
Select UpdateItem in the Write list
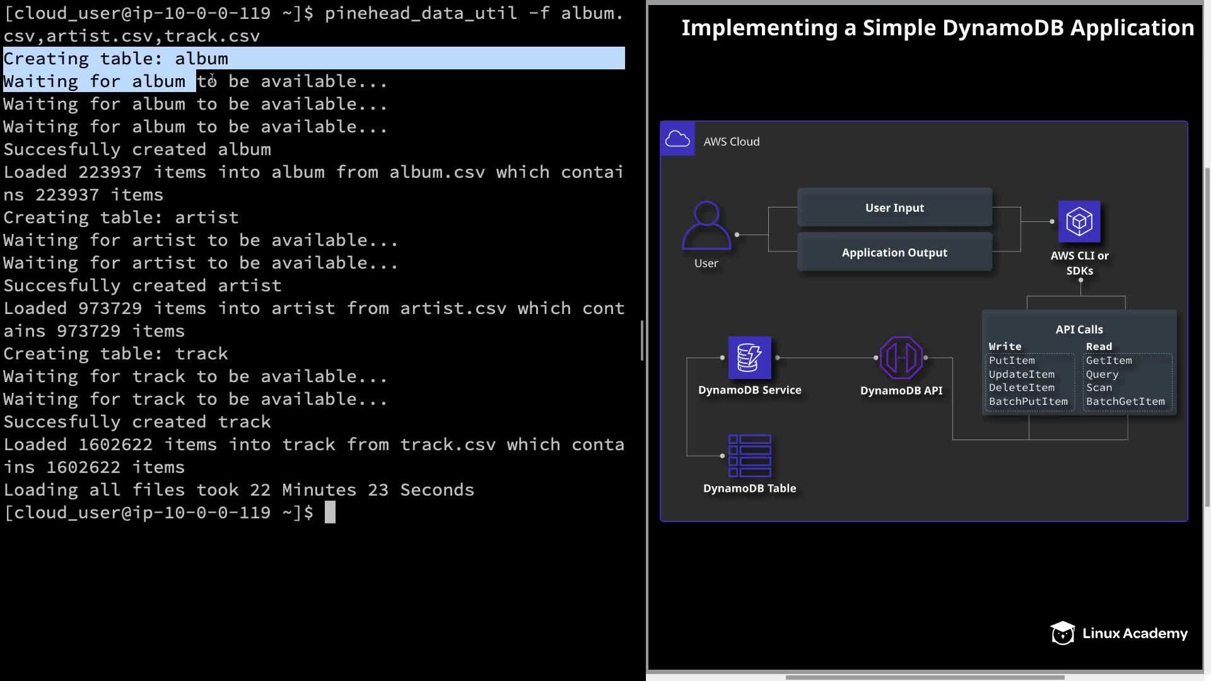click(1021, 375)
